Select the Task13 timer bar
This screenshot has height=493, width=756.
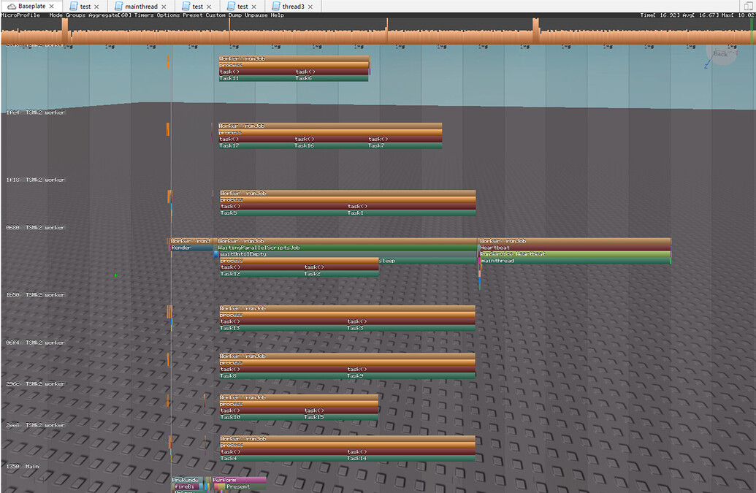(283, 328)
